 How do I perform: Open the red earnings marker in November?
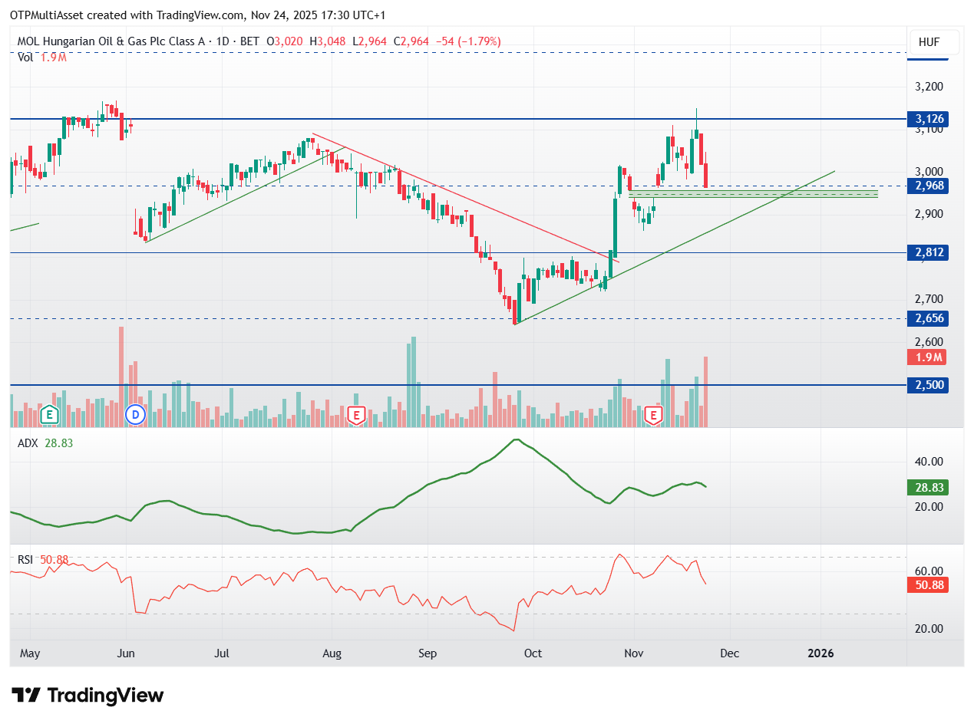653,415
